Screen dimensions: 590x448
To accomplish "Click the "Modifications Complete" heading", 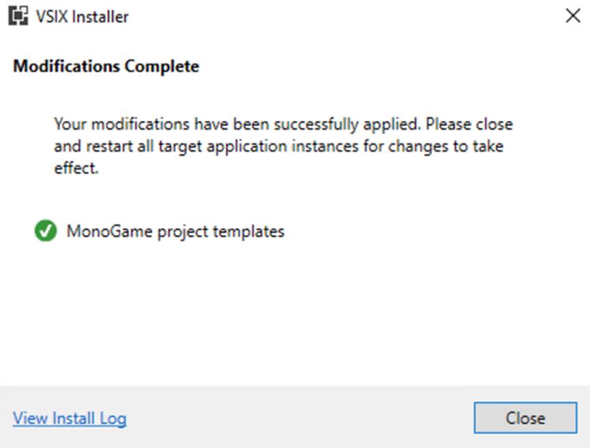I will (x=106, y=67).
